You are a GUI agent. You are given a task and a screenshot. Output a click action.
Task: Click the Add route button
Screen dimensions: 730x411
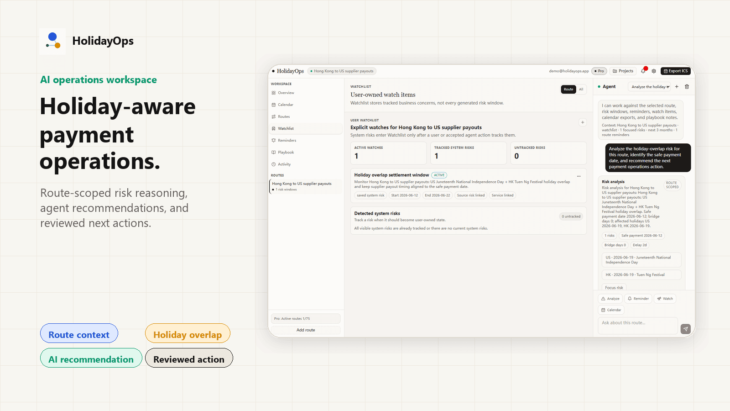[306, 330]
